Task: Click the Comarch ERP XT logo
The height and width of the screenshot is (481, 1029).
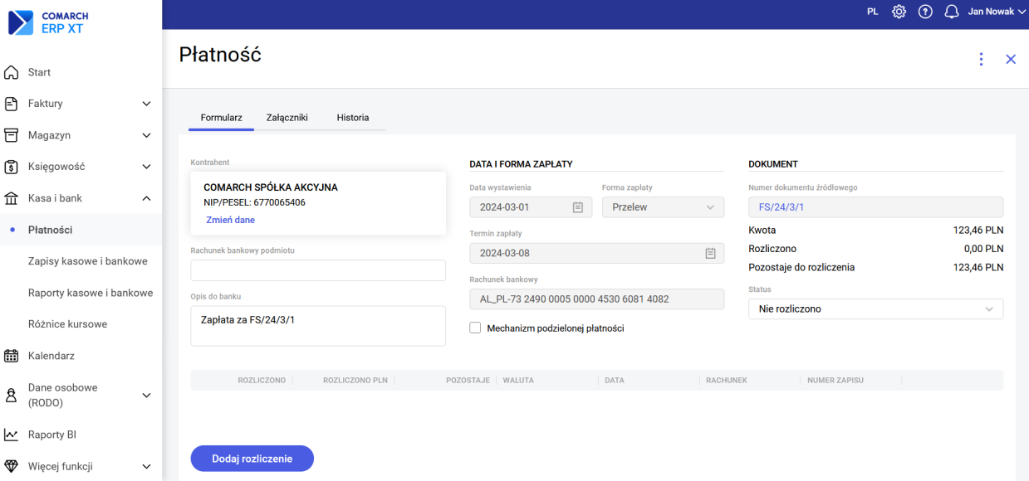Action: [x=48, y=22]
